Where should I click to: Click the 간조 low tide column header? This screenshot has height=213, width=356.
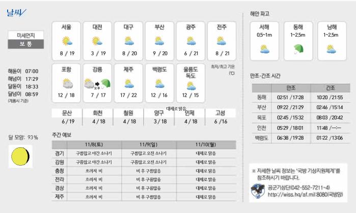pyautogui.click(x=329, y=87)
